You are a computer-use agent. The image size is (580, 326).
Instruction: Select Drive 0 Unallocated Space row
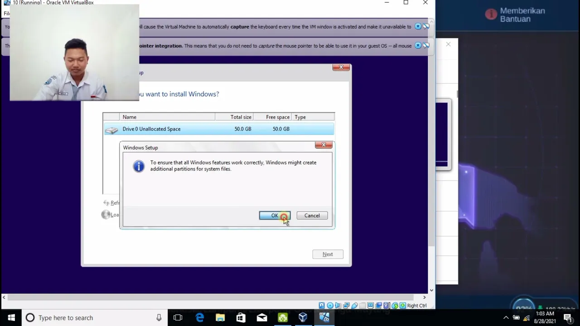pos(219,129)
